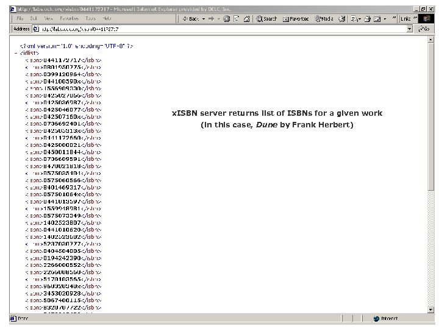Open the Search toolbar button
This screenshot has width=439, height=329.
point(266,19)
